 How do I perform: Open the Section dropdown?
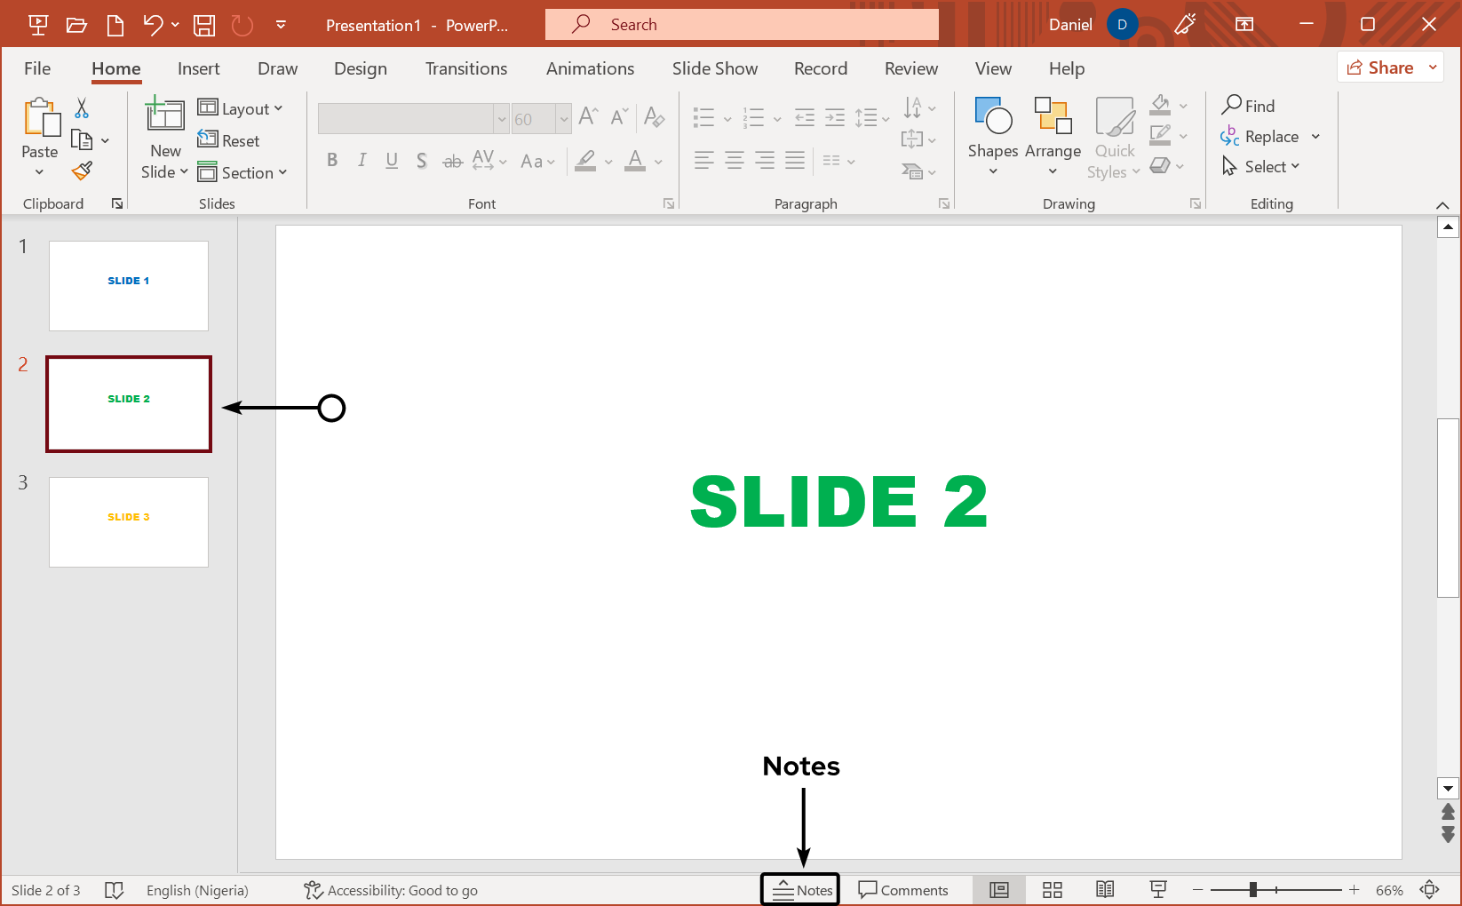point(243,172)
